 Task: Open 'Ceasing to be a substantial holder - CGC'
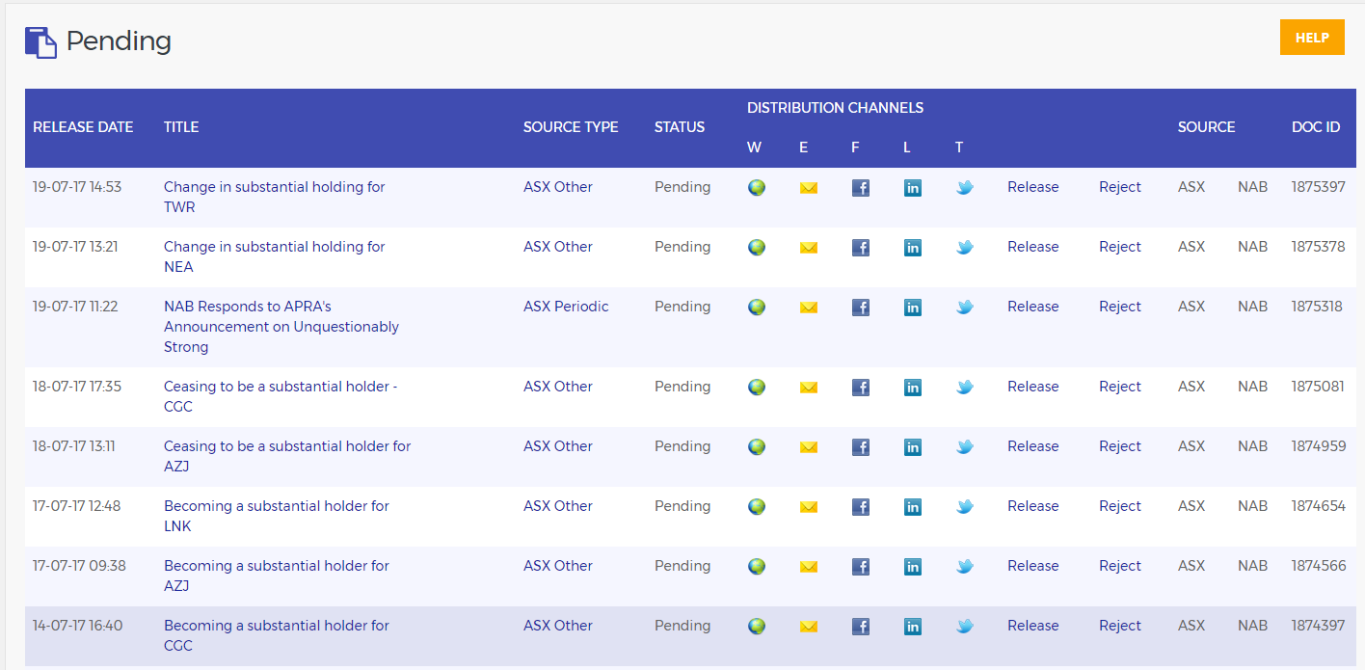281,396
